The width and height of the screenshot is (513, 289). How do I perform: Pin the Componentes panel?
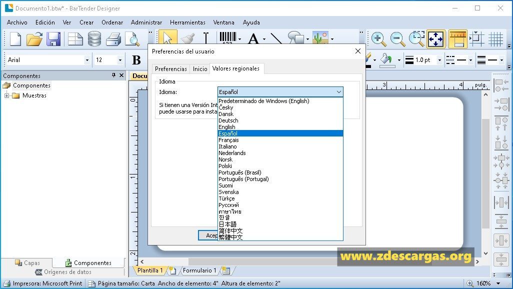point(113,75)
